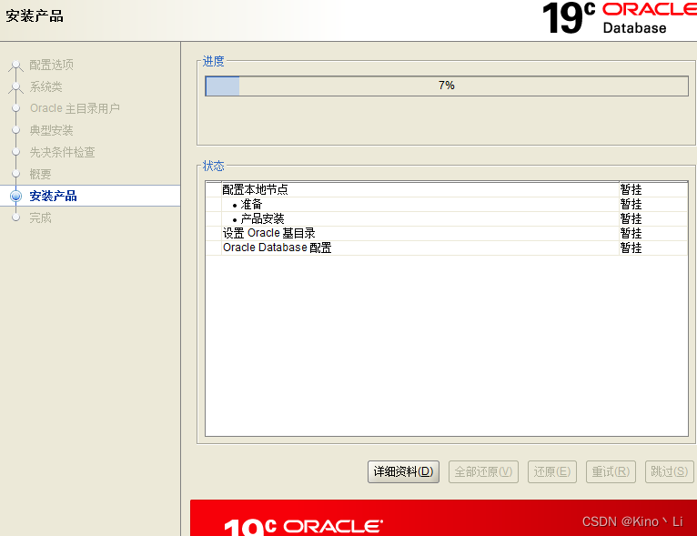The image size is (697, 536).
Task: Select the 完成 step in sidebar
Action: point(40,217)
